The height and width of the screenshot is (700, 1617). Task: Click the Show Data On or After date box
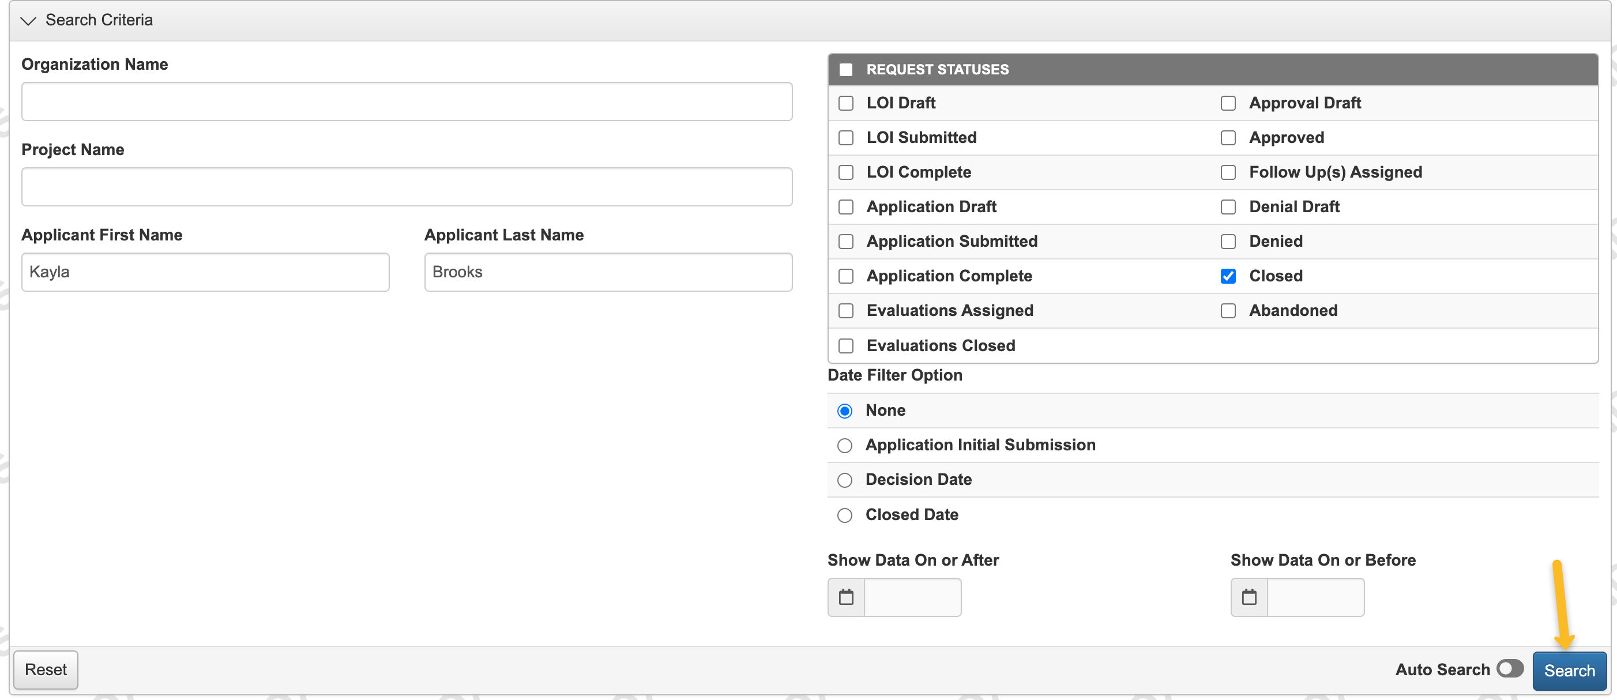913,597
